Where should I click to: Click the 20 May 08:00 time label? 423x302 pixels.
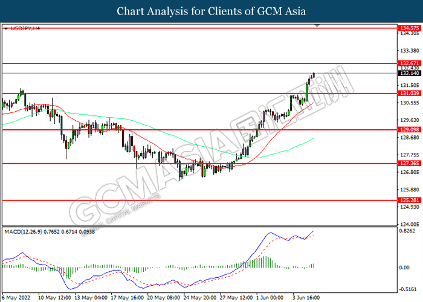click(x=164, y=298)
